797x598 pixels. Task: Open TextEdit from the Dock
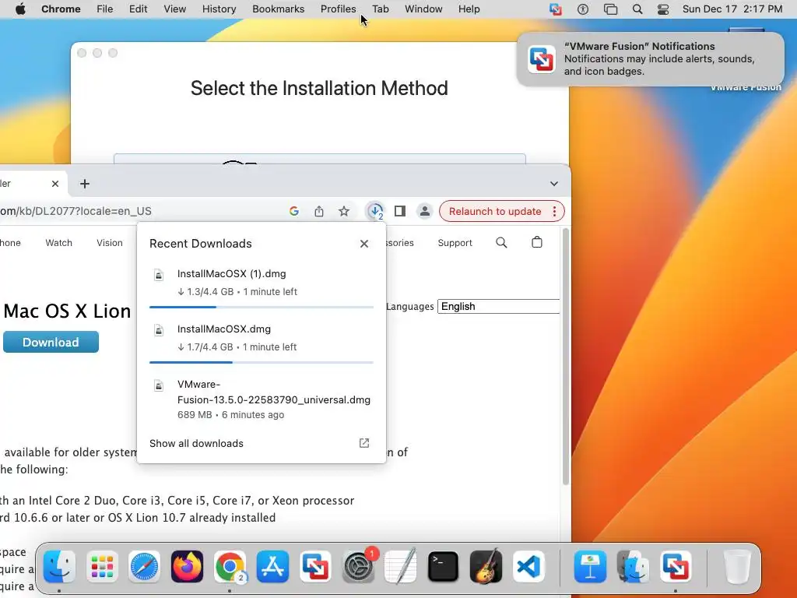[x=401, y=567]
